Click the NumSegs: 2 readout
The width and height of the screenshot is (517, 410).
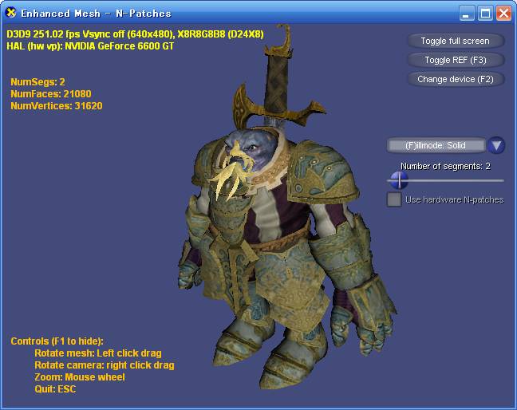(37, 81)
